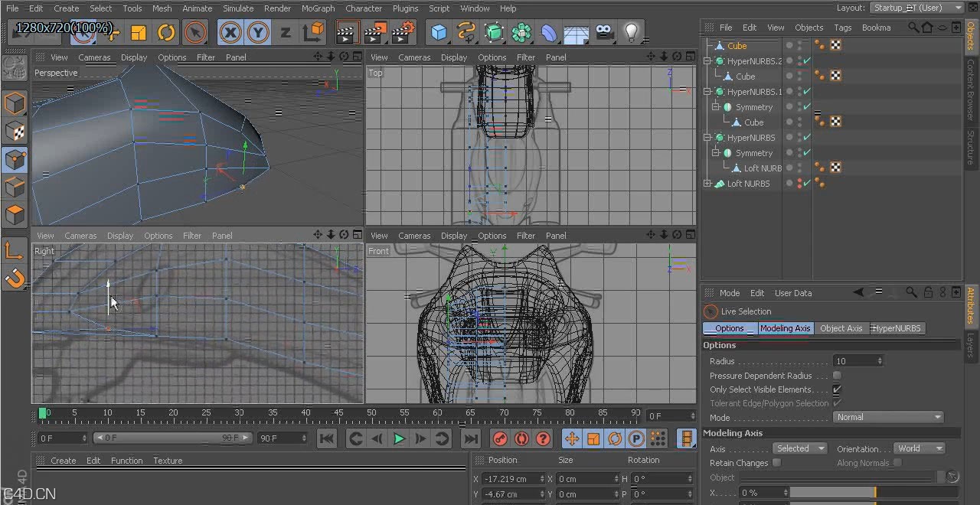Add a Light using the bulb icon
Screen dimensions: 980x505
[x=630, y=32]
